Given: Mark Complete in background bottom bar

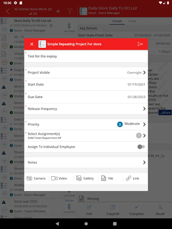Looking at the screenshot, I should pyautogui.click(x=137, y=210).
